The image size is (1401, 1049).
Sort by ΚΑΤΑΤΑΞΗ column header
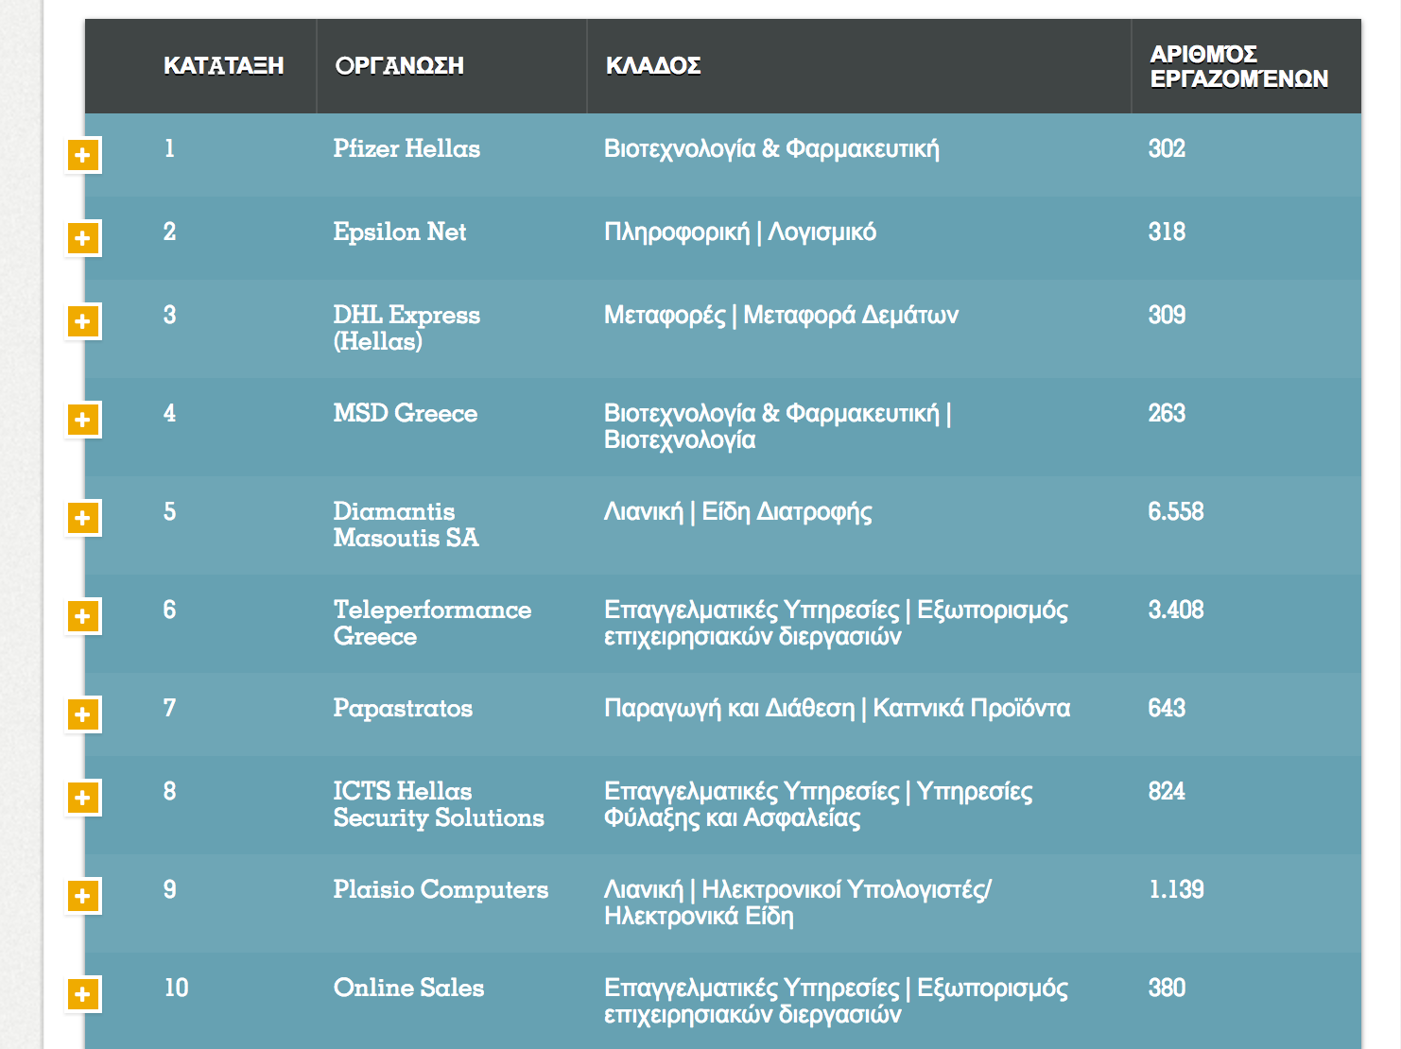pos(223,66)
